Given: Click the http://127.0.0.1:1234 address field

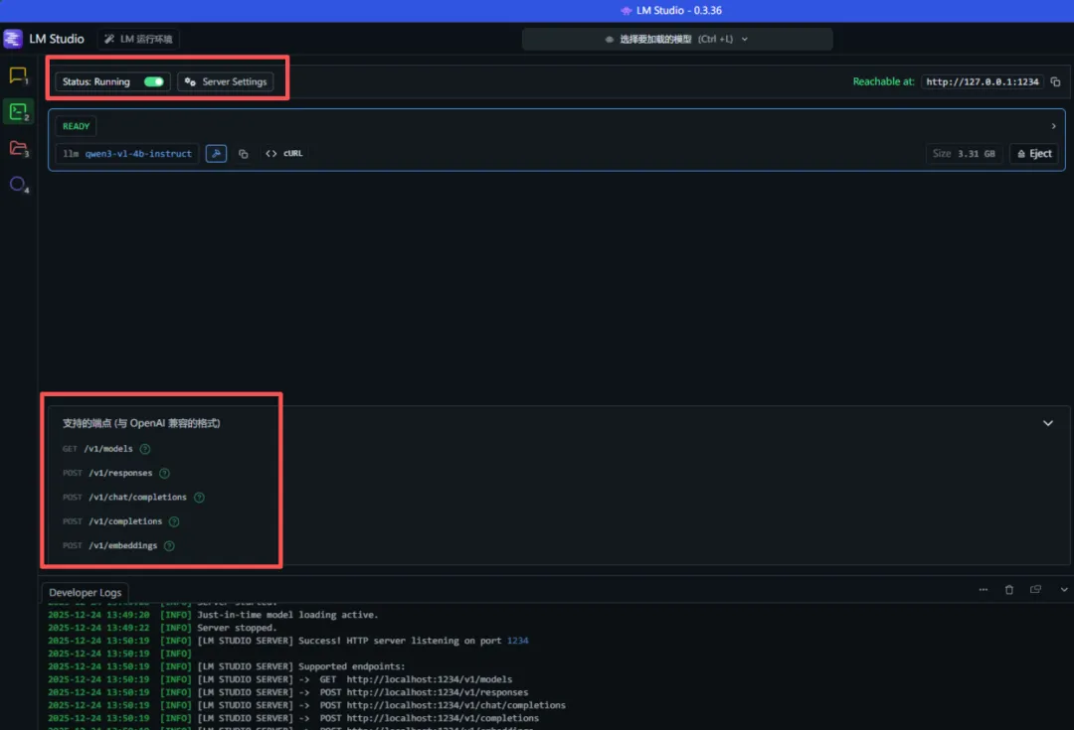Looking at the screenshot, I should coord(983,81).
